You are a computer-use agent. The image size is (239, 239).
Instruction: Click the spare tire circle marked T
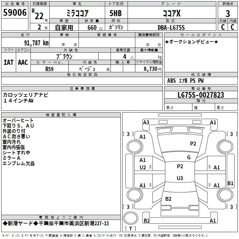(x=131, y=218)
